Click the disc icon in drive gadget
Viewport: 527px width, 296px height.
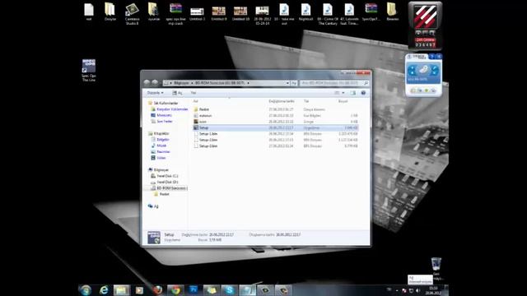point(423,70)
